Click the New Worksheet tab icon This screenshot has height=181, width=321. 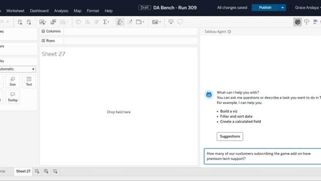click(37, 171)
